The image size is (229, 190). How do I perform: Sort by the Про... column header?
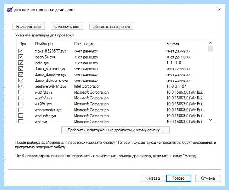click(x=24, y=44)
